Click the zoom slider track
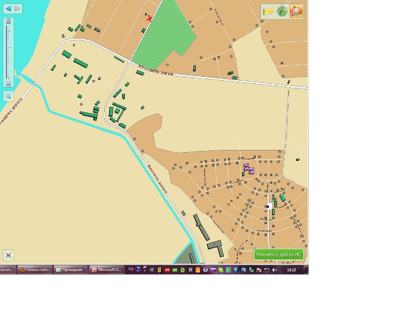 8,55
